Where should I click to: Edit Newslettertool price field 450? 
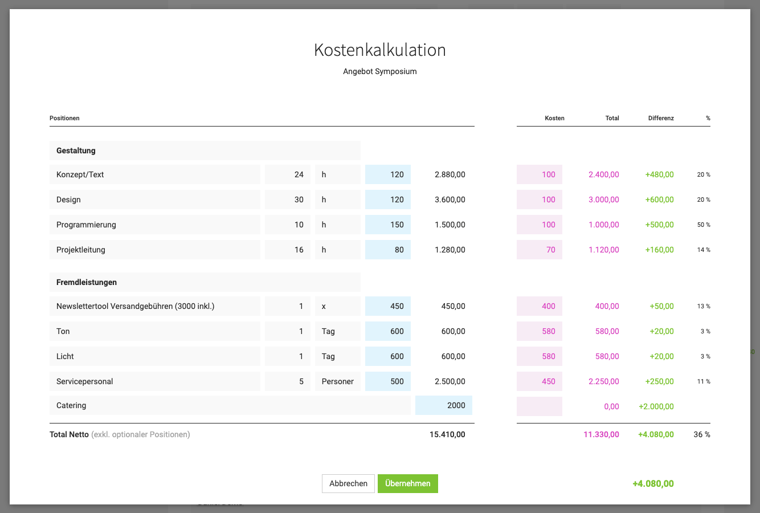(x=388, y=306)
